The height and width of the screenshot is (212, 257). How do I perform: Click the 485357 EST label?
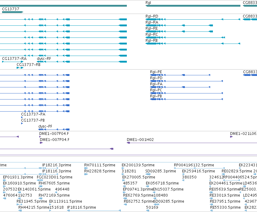[130, 183]
